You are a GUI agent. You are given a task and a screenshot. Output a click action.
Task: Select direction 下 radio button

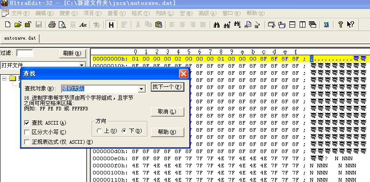pos(124,131)
